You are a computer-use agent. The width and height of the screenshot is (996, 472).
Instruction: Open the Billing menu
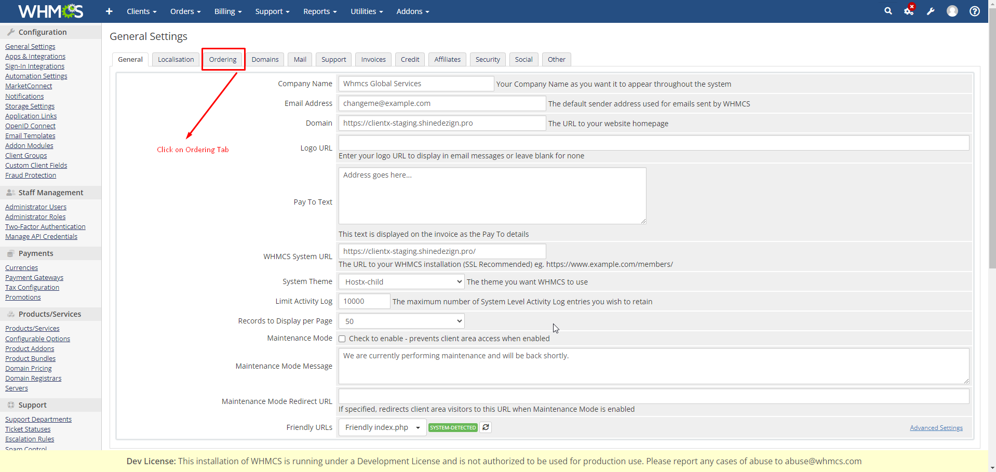[x=228, y=11]
